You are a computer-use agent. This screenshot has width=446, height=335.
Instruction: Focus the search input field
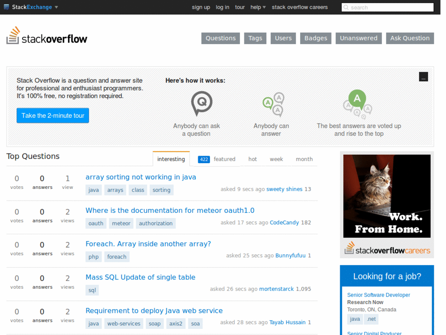coord(387,7)
